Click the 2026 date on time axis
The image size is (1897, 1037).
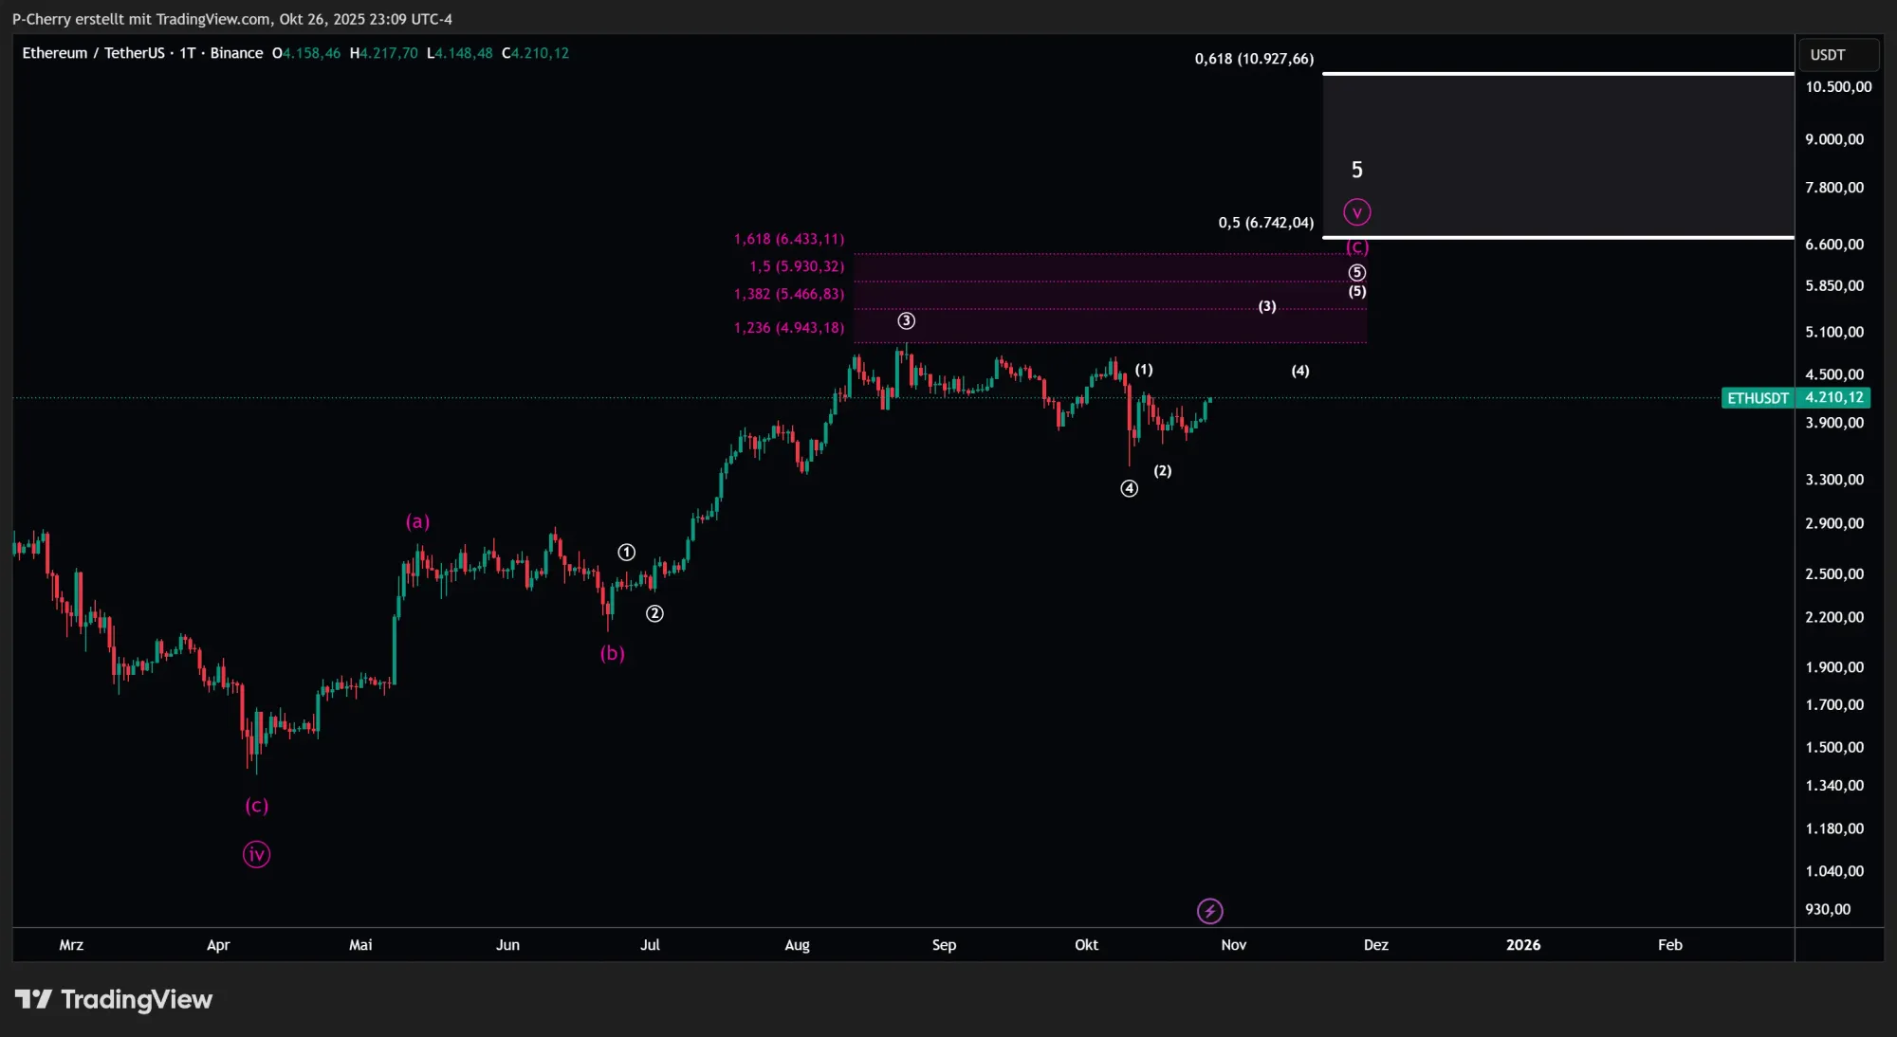tap(1522, 945)
